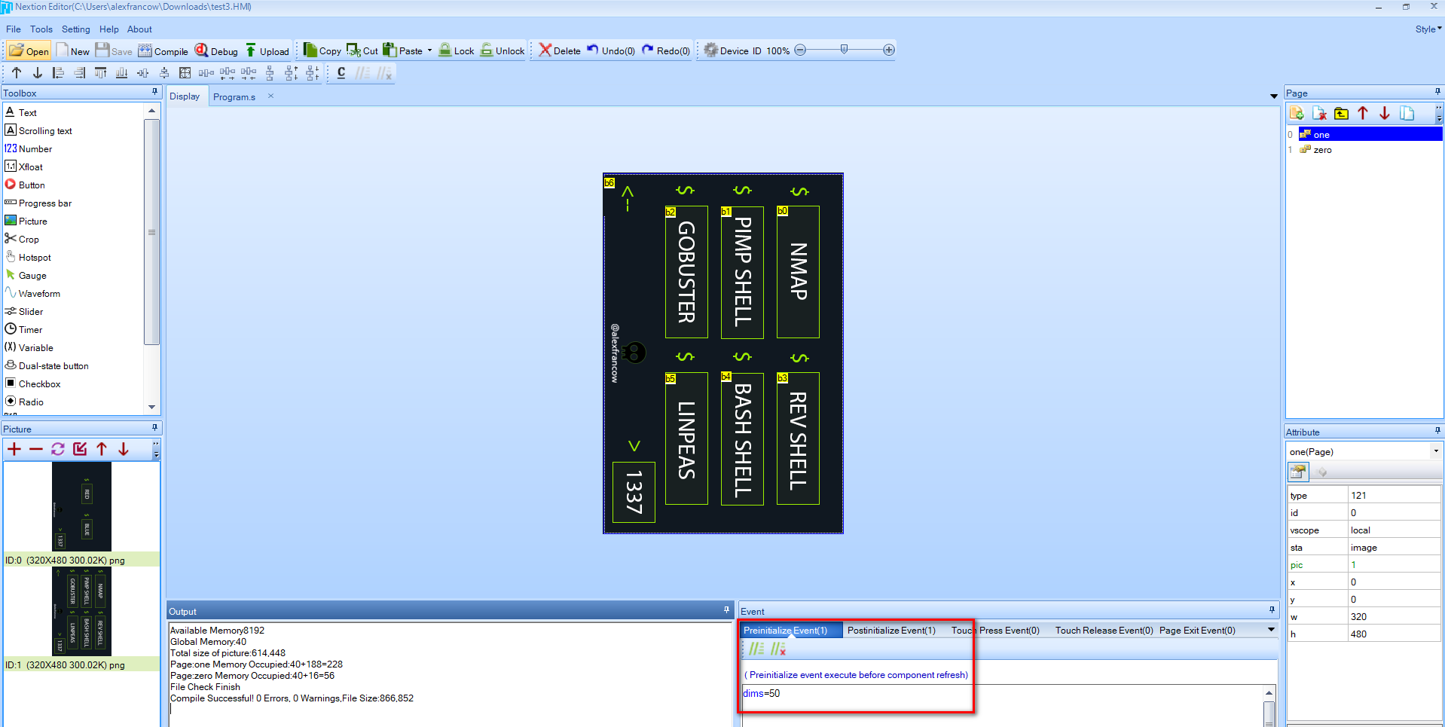Decrease zoom with the minus button
The height and width of the screenshot is (727, 1445).
pos(800,50)
